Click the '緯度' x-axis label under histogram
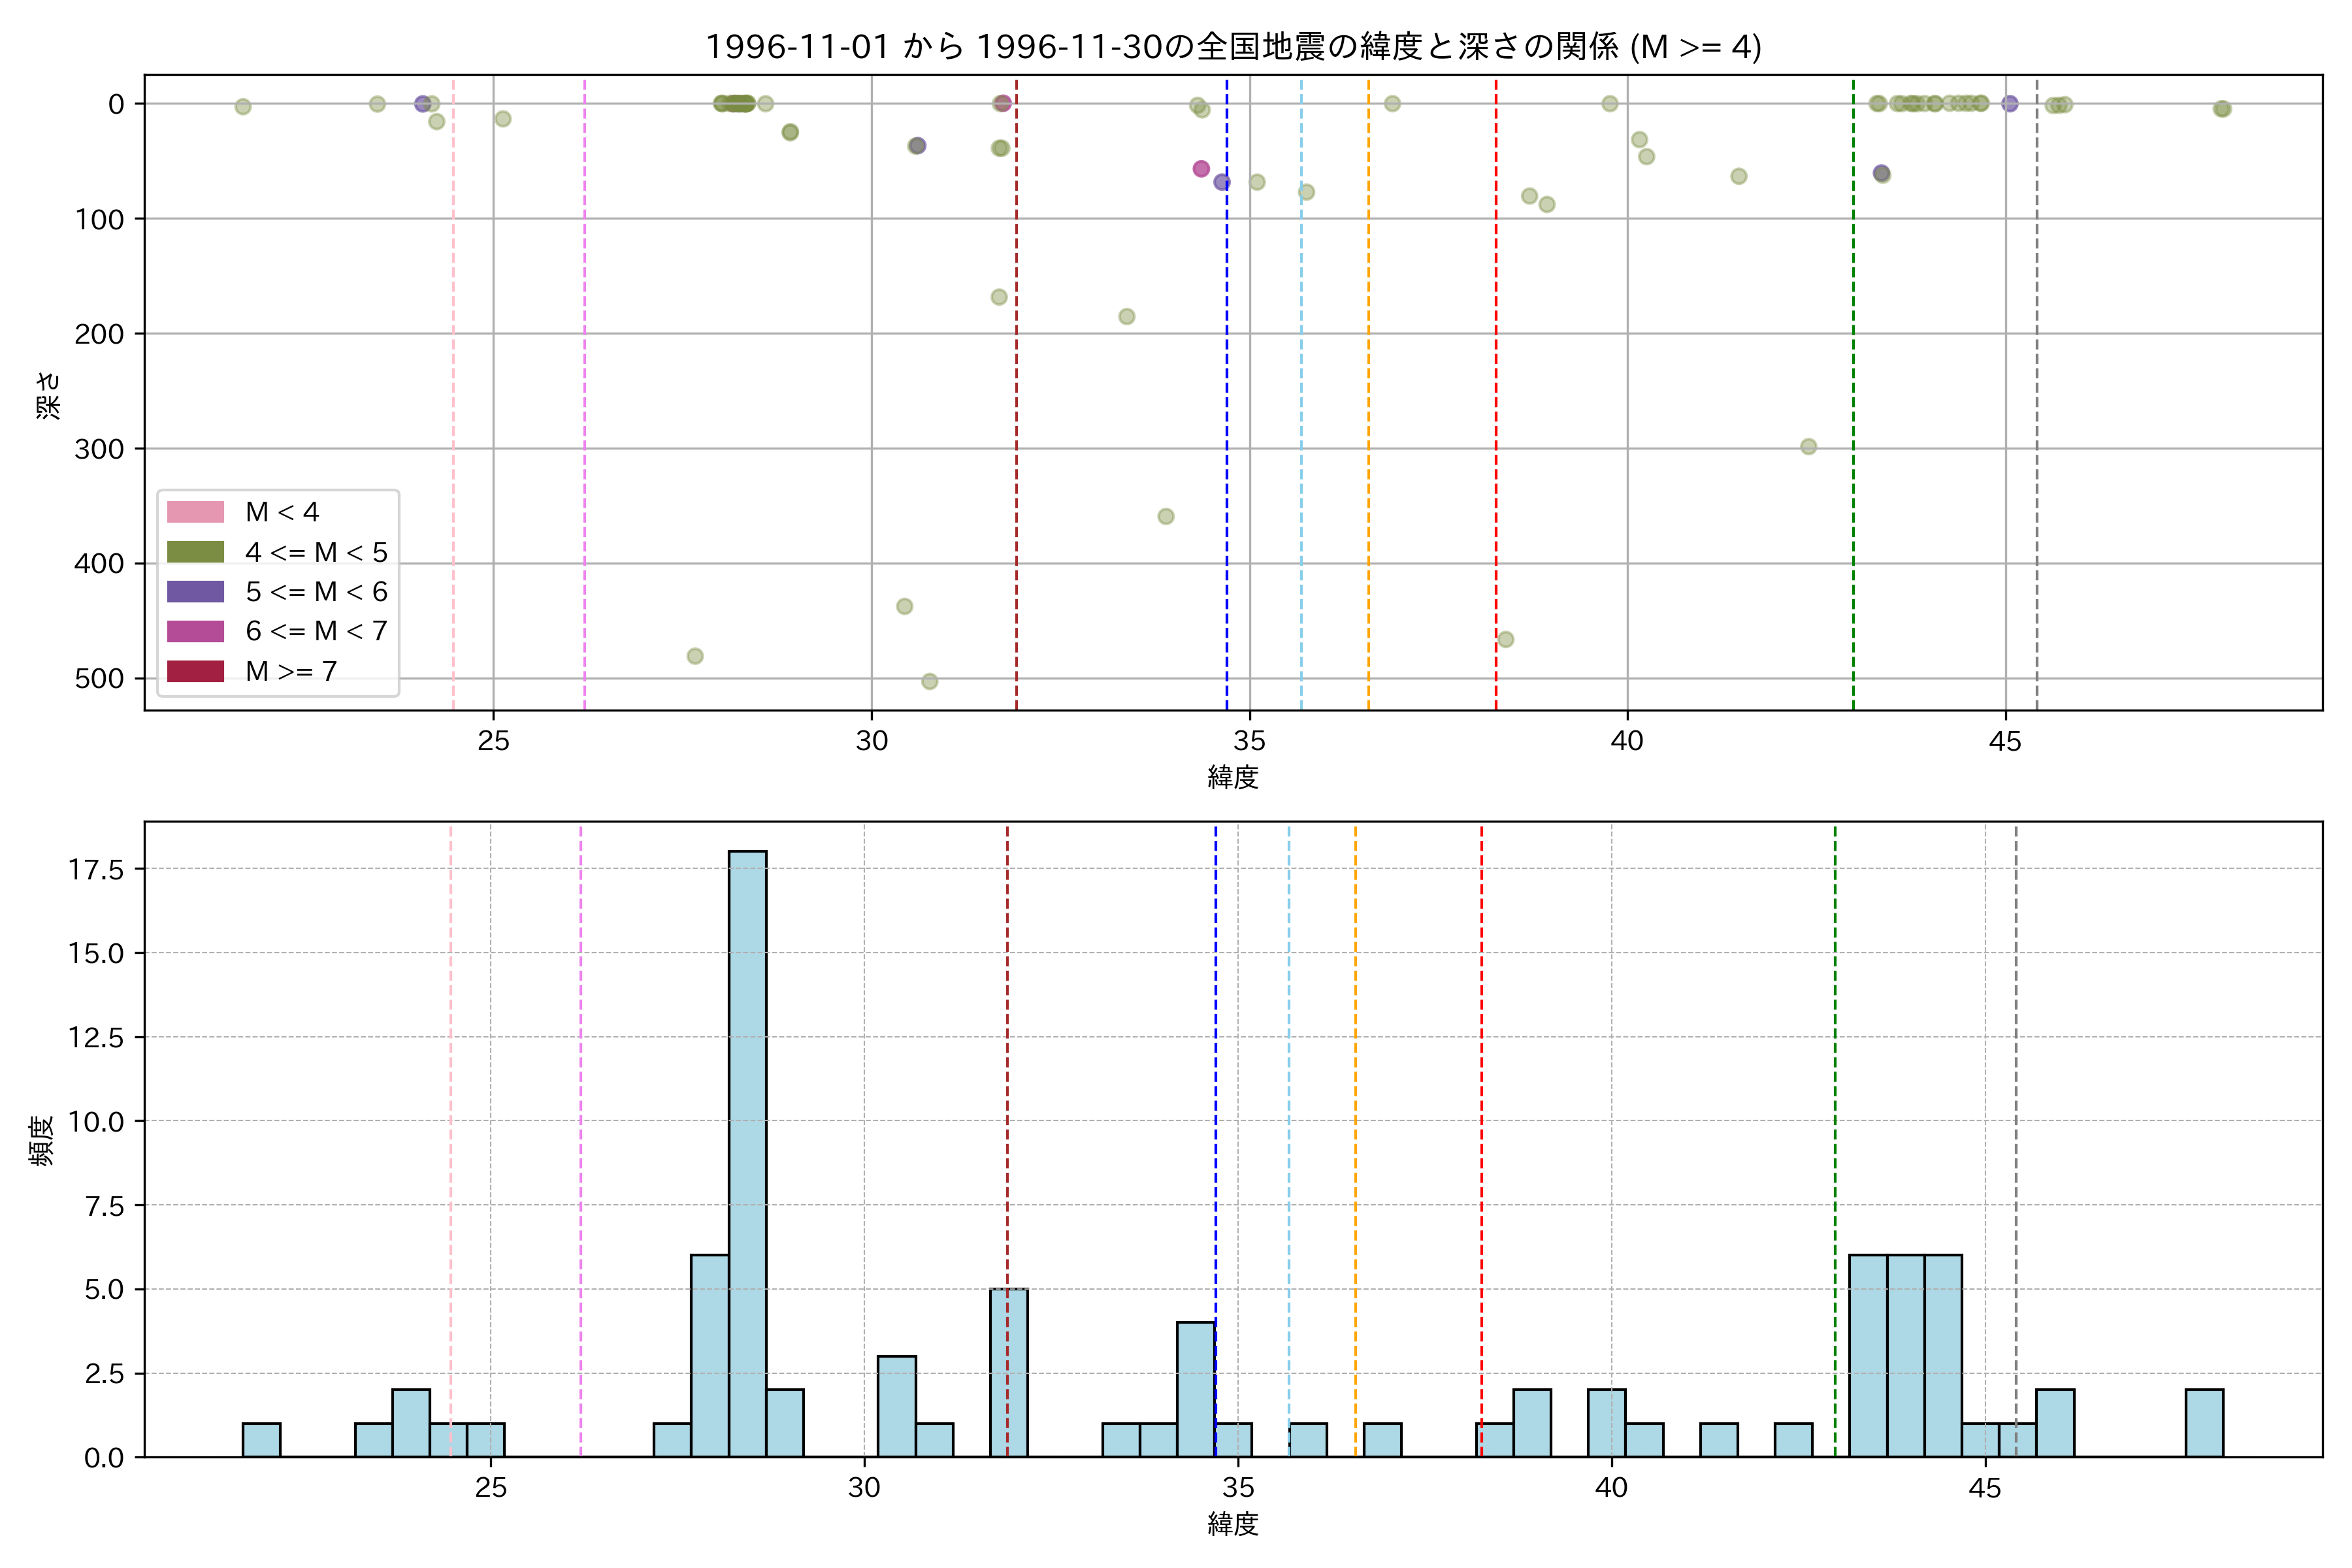Screen dimensions: 2352x1568 pos(1232,1524)
